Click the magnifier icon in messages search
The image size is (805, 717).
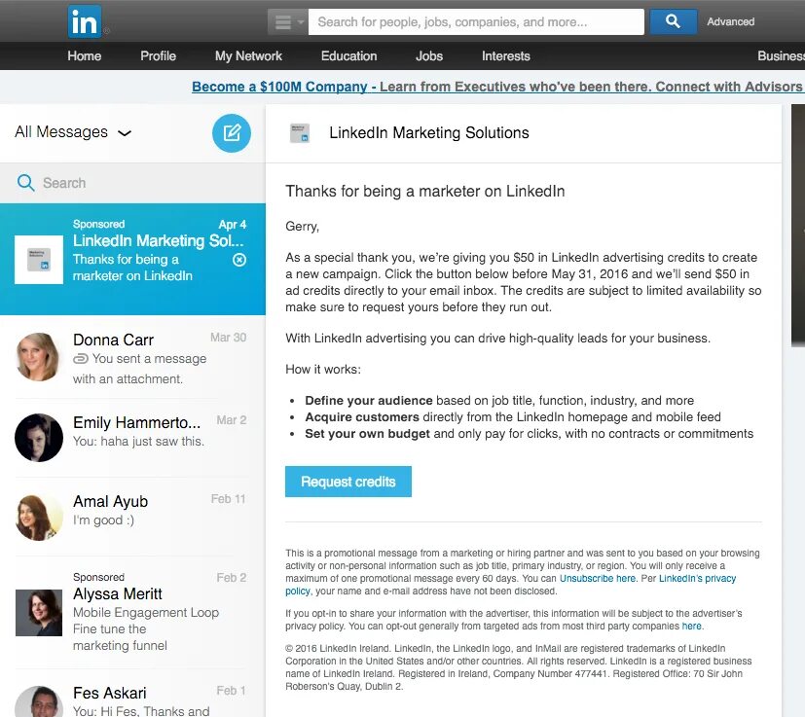25,183
